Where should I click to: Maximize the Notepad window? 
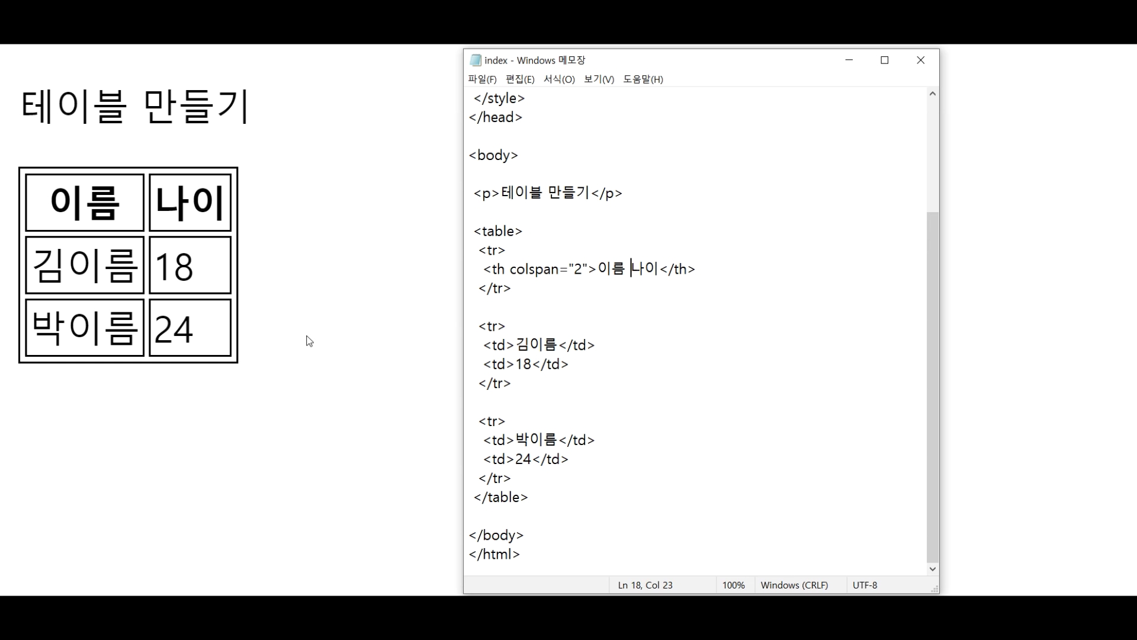coord(885,60)
